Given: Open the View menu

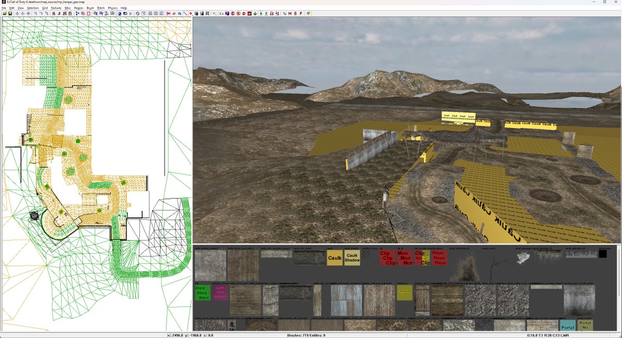Looking at the screenshot, I should (20, 8).
